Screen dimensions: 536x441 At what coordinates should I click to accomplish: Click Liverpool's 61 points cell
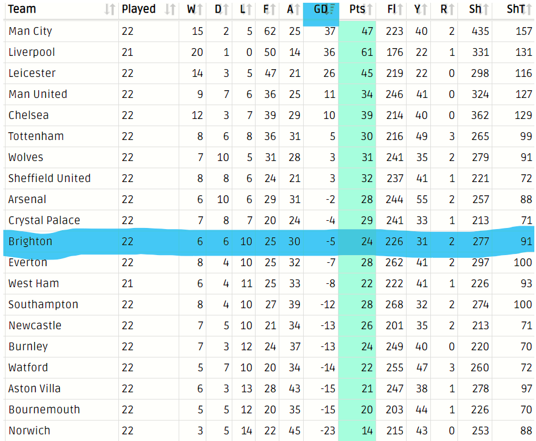point(357,53)
